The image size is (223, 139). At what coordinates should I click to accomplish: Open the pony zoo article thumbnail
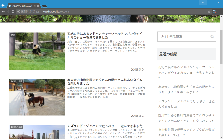click(x=37, y=97)
